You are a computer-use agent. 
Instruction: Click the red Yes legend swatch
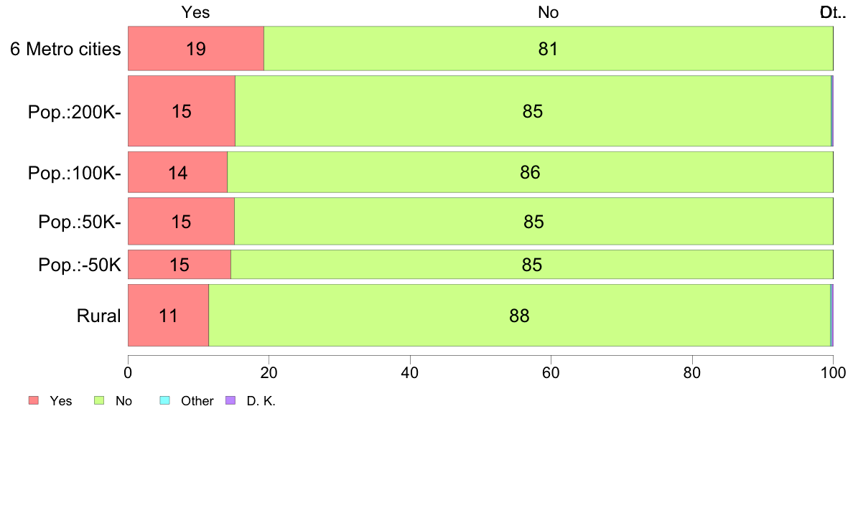[x=34, y=401]
